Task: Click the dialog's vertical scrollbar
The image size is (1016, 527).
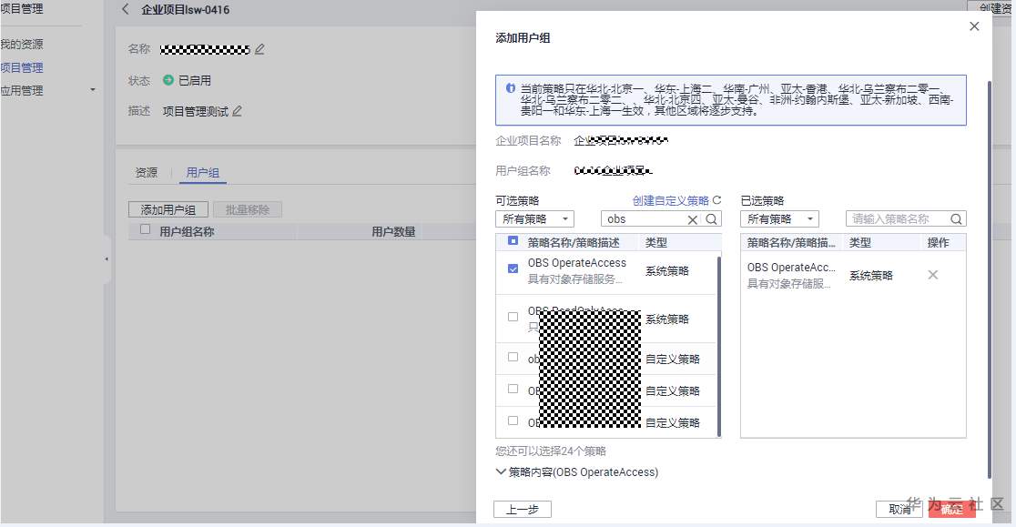Action: click(989, 279)
